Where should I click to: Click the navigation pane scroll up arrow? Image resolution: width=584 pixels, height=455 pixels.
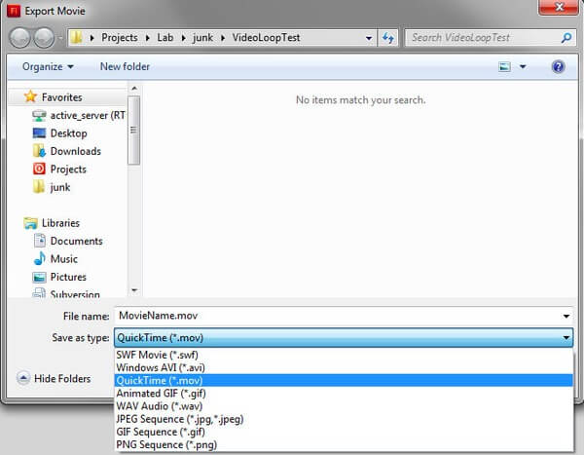(134, 89)
